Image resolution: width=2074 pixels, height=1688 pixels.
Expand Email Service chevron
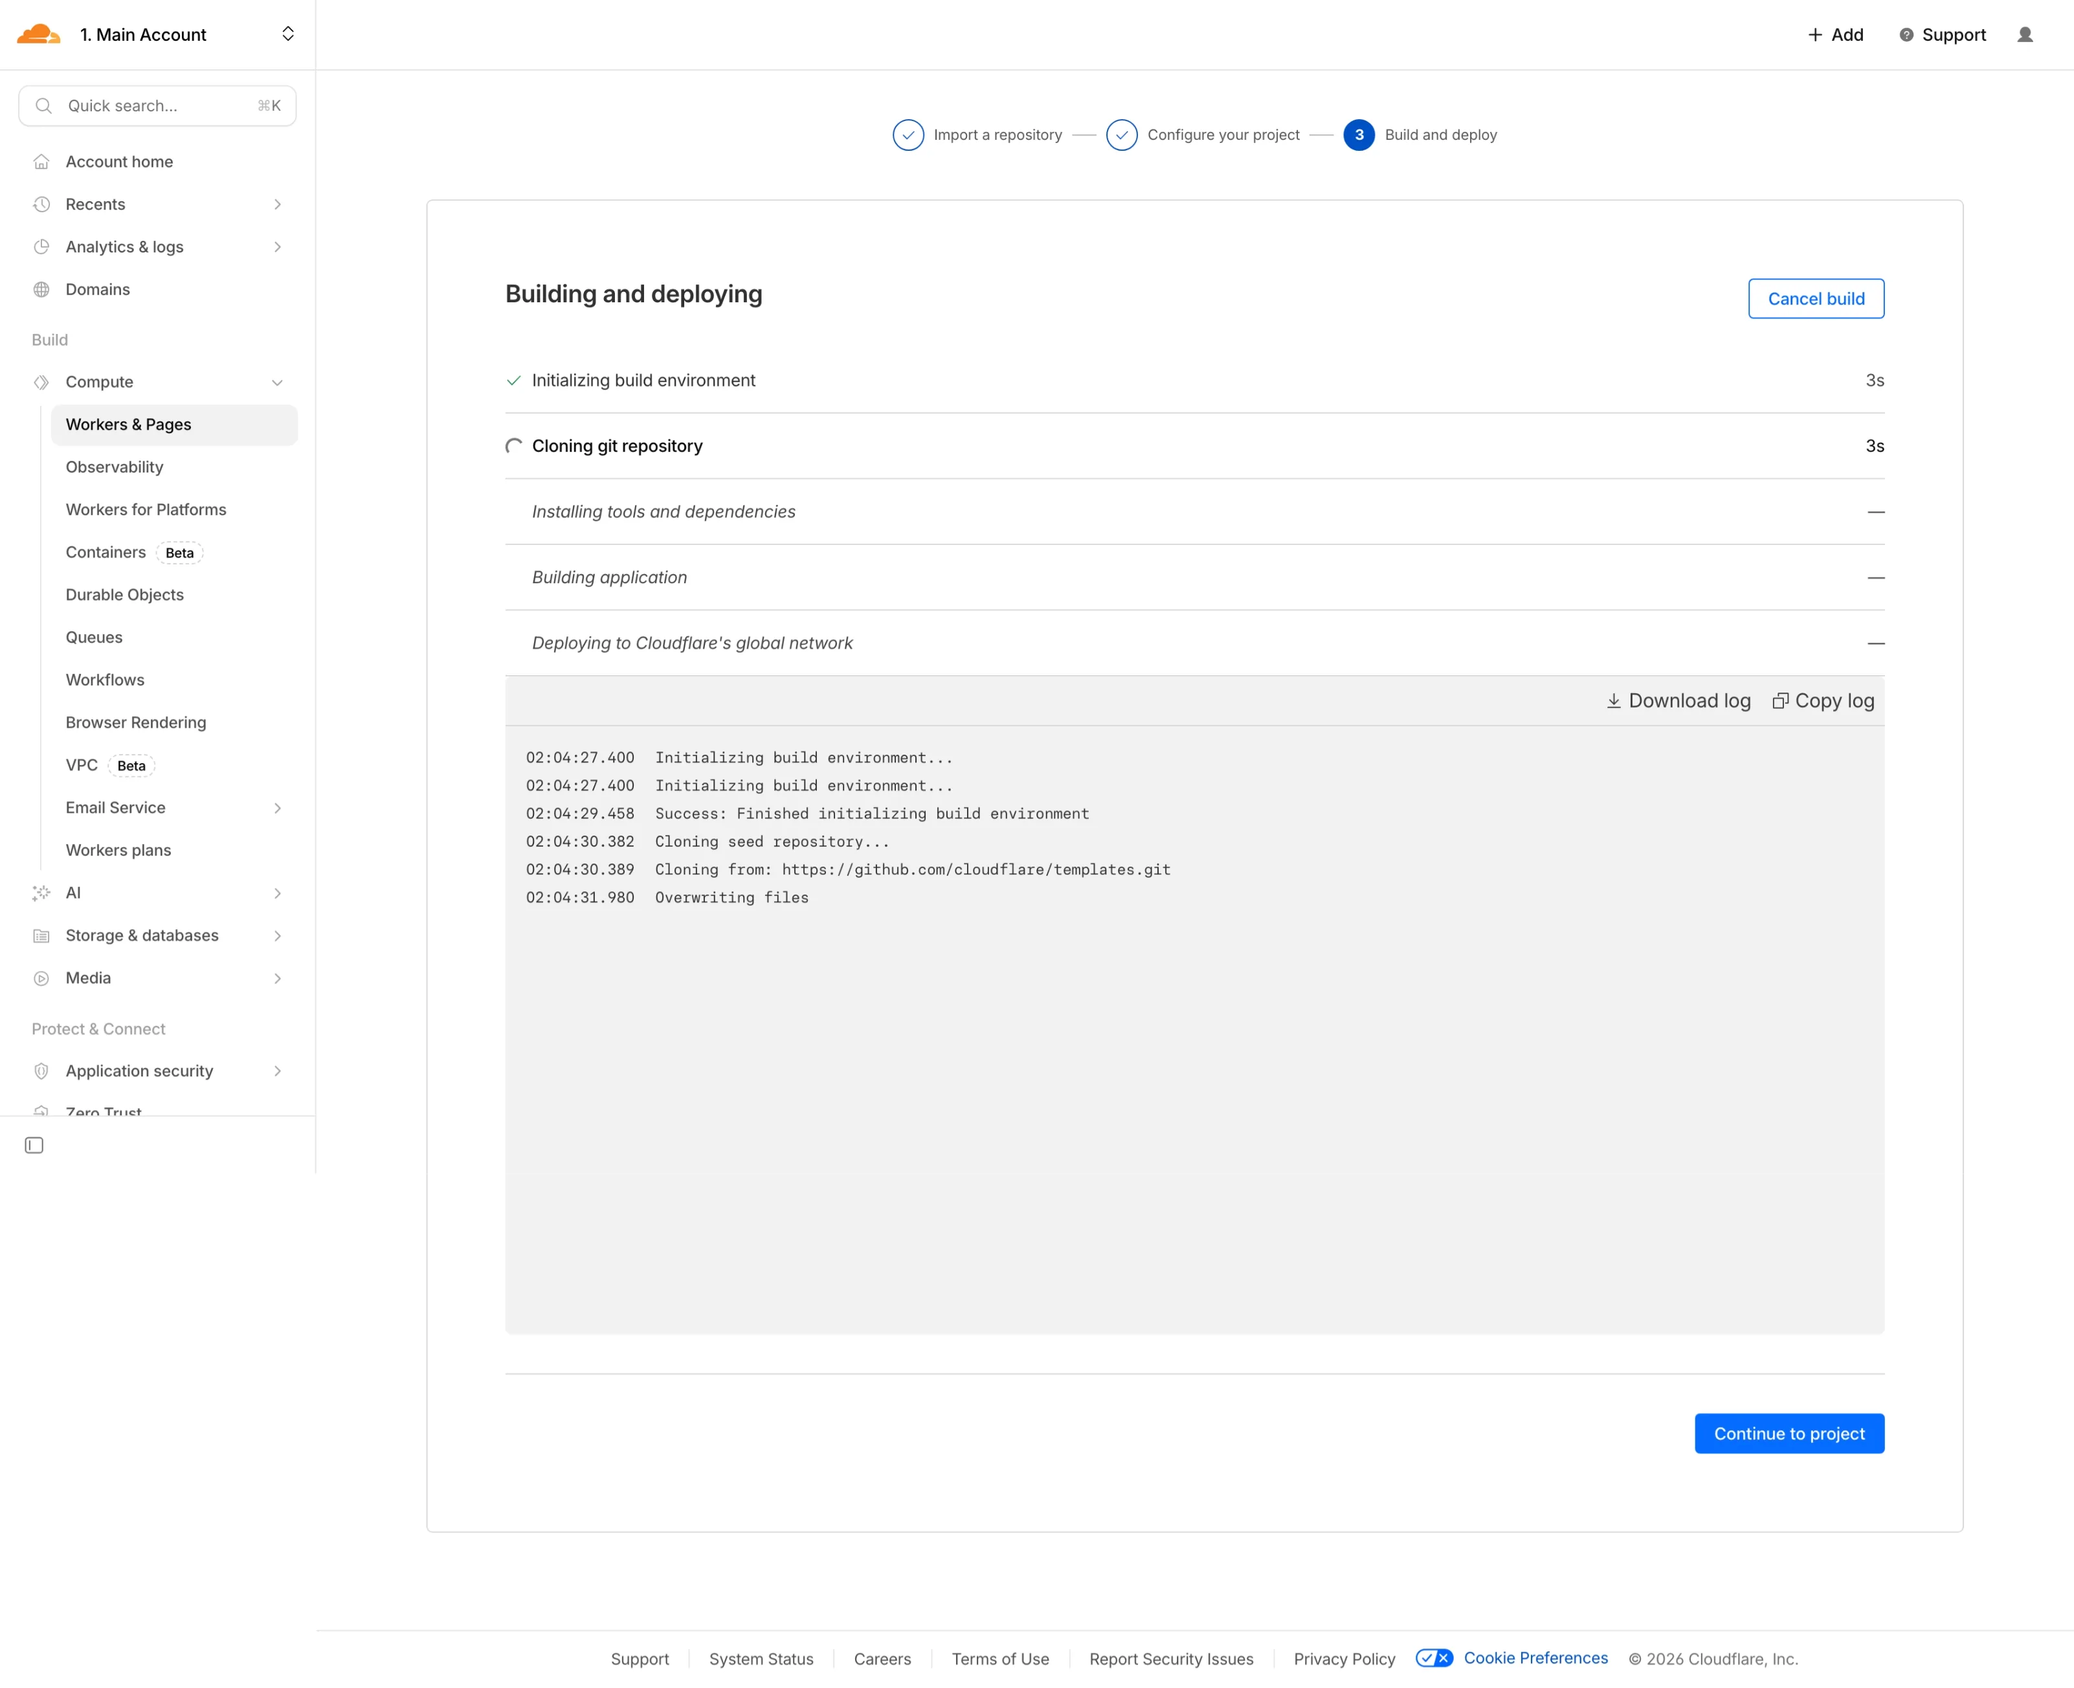(x=277, y=808)
